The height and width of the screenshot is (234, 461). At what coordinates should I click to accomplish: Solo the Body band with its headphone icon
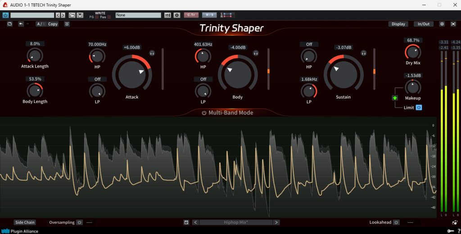pyautogui.click(x=256, y=53)
